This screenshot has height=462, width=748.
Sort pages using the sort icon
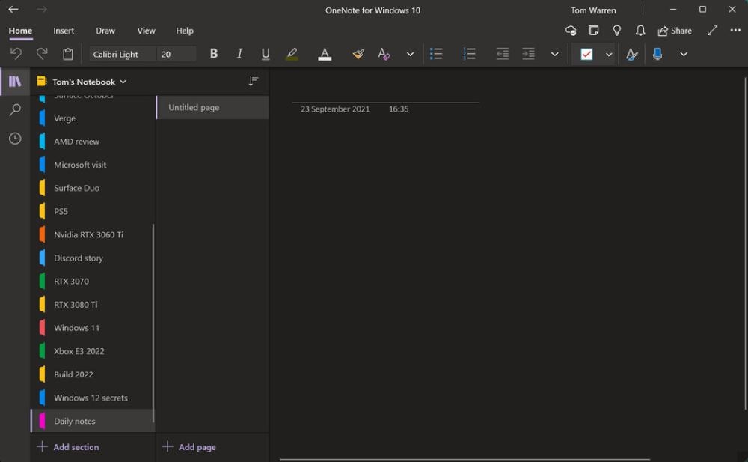[254, 81]
